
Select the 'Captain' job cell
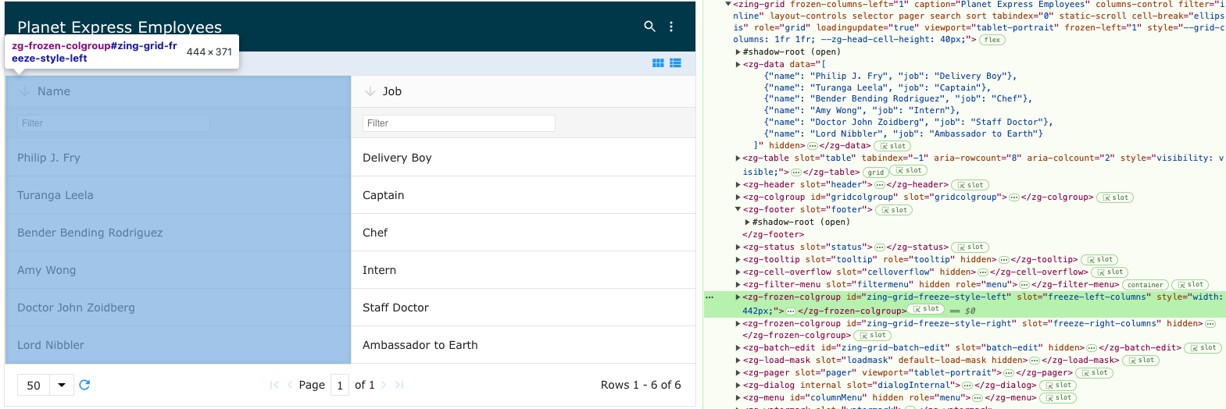click(524, 195)
